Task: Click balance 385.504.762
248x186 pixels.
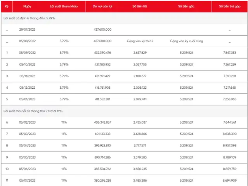Action: [x=102, y=169]
